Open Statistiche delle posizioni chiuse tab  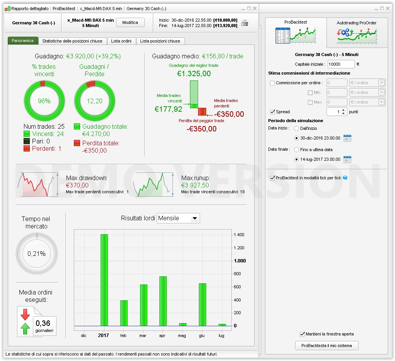(x=72, y=41)
